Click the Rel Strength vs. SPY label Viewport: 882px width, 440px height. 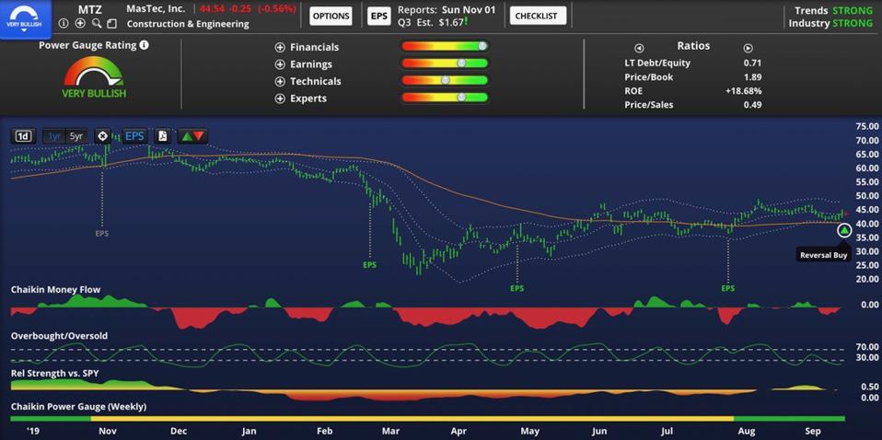click(x=55, y=373)
